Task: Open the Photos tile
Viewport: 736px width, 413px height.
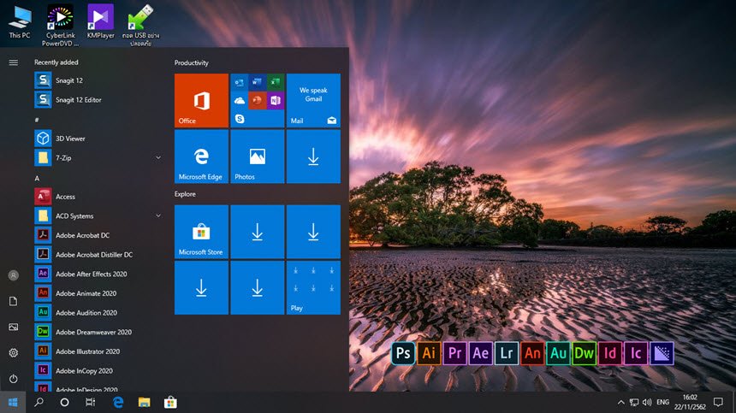Action: pos(258,156)
